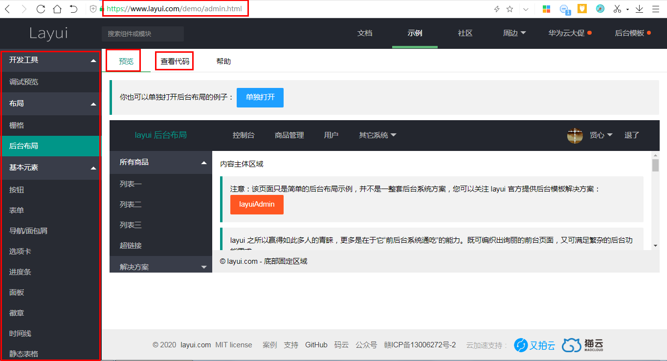Screen dimensions: 667x361
Task: Collapse the 所有商品 demo menu group
Action: 161,162
